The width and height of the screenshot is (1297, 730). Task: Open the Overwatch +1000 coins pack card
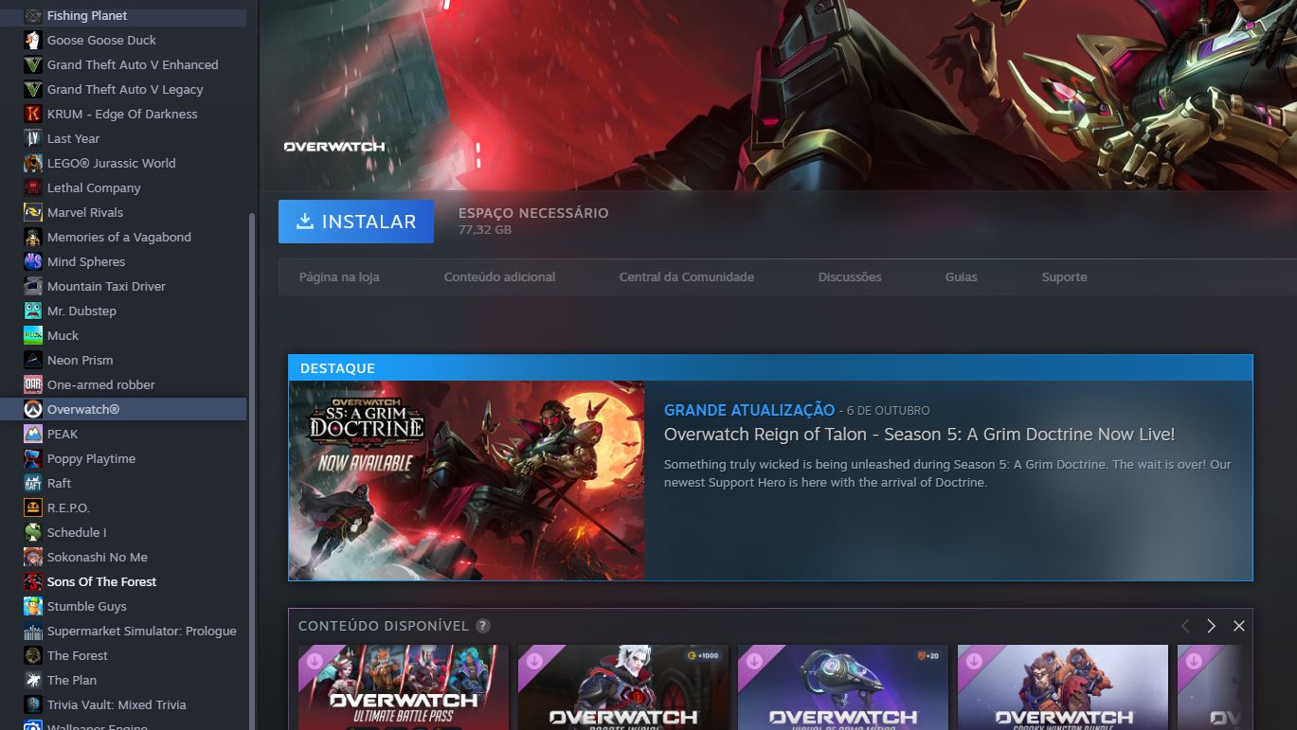click(623, 687)
